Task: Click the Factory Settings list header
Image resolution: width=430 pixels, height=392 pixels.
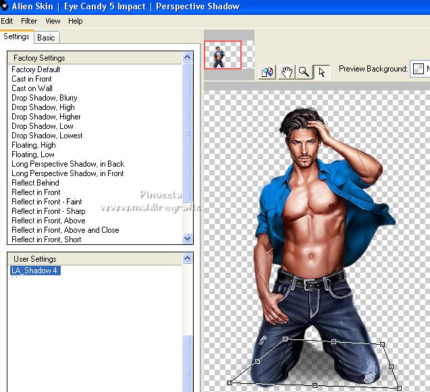Action: (95, 58)
